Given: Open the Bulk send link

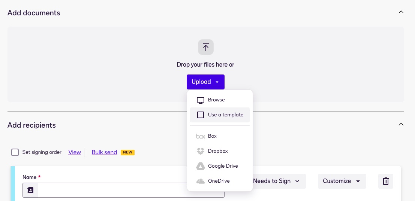Looking at the screenshot, I should (x=104, y=152).
